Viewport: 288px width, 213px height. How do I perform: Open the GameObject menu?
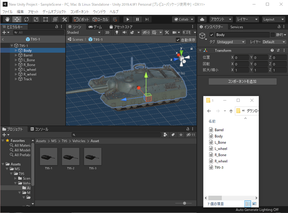coord(54,12)
